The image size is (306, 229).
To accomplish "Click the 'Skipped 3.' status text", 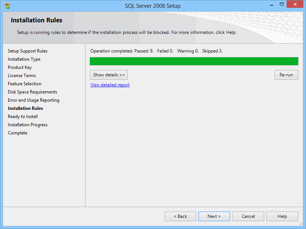I will [212, 51].
